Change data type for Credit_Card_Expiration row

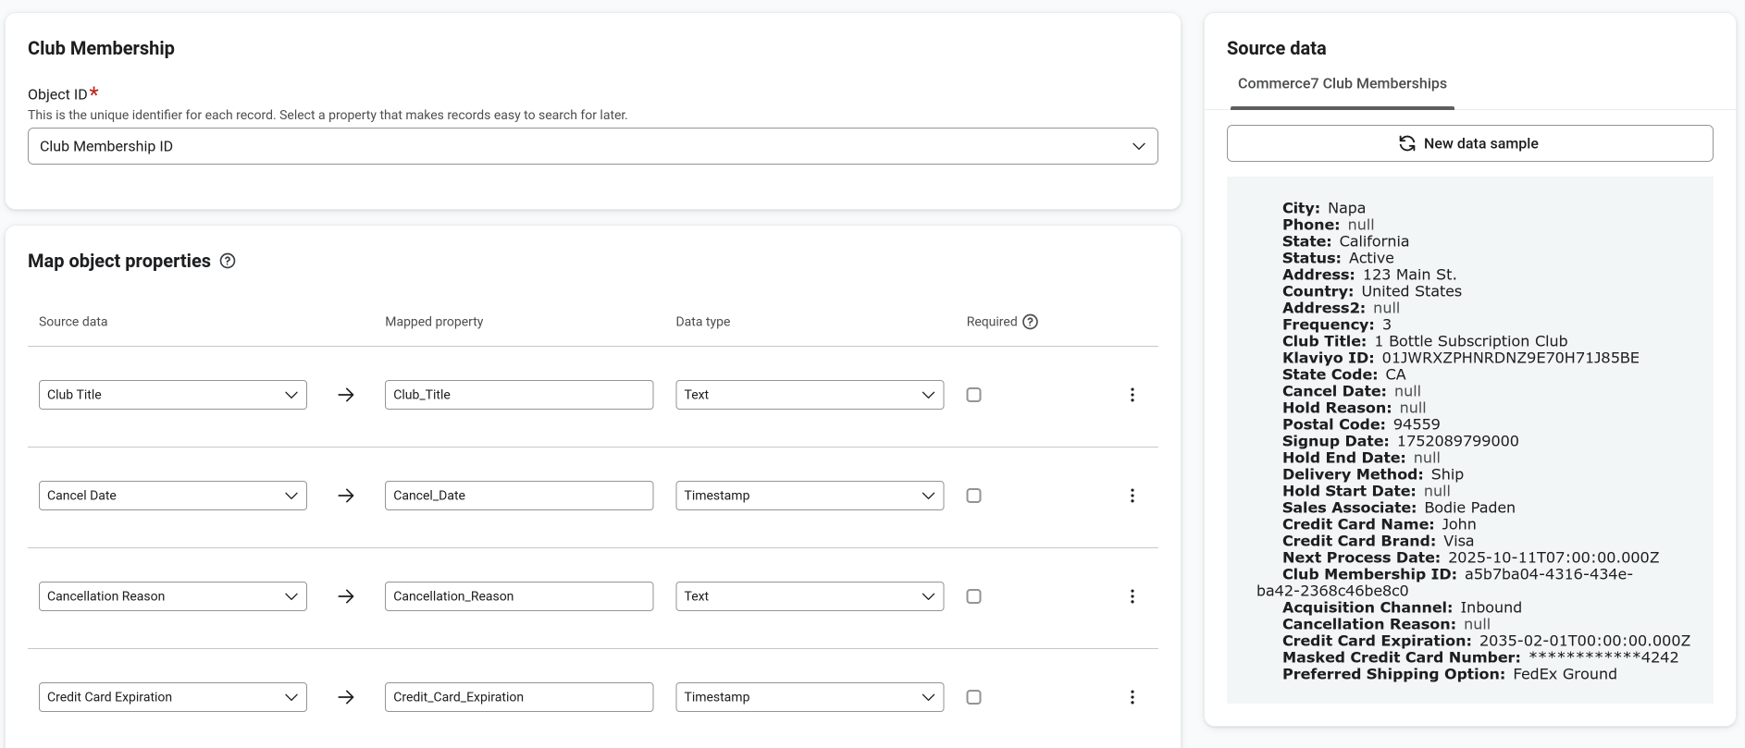coord(810,697)
